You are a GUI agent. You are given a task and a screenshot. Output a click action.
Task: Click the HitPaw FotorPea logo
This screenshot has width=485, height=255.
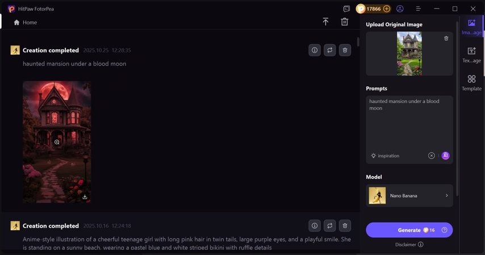click(11, 9)
